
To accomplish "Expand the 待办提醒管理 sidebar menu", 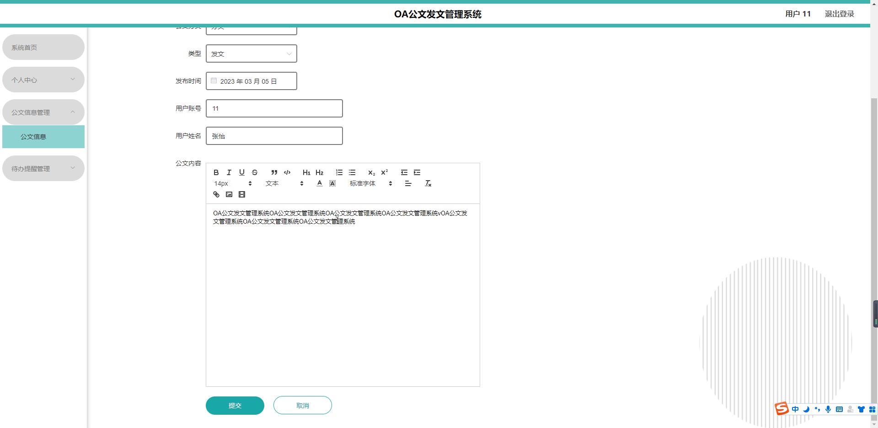I will [x=43, y=168].
